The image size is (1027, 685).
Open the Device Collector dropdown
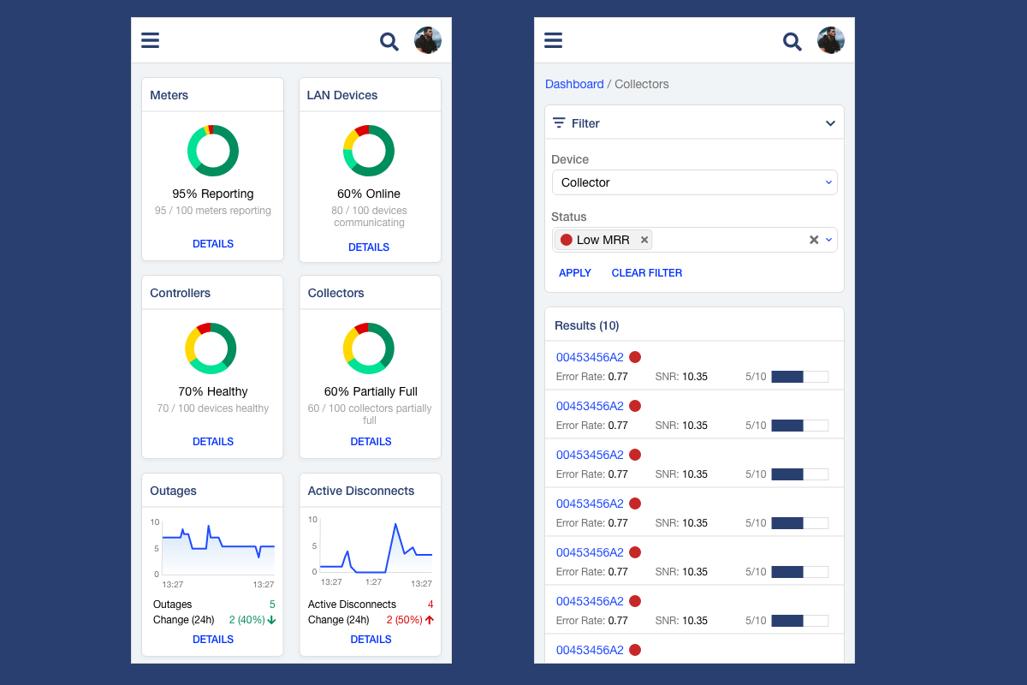694,182
